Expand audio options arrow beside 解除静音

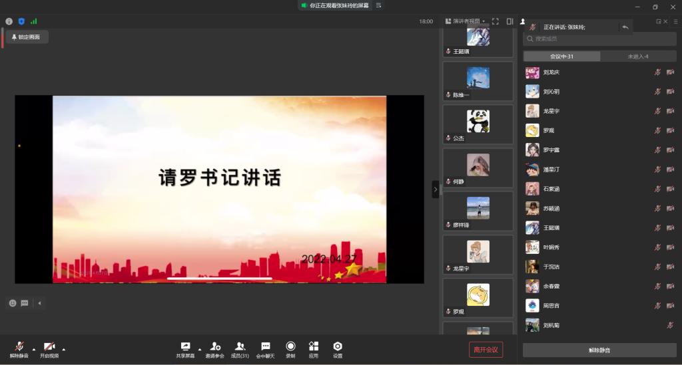coord(34,348)
